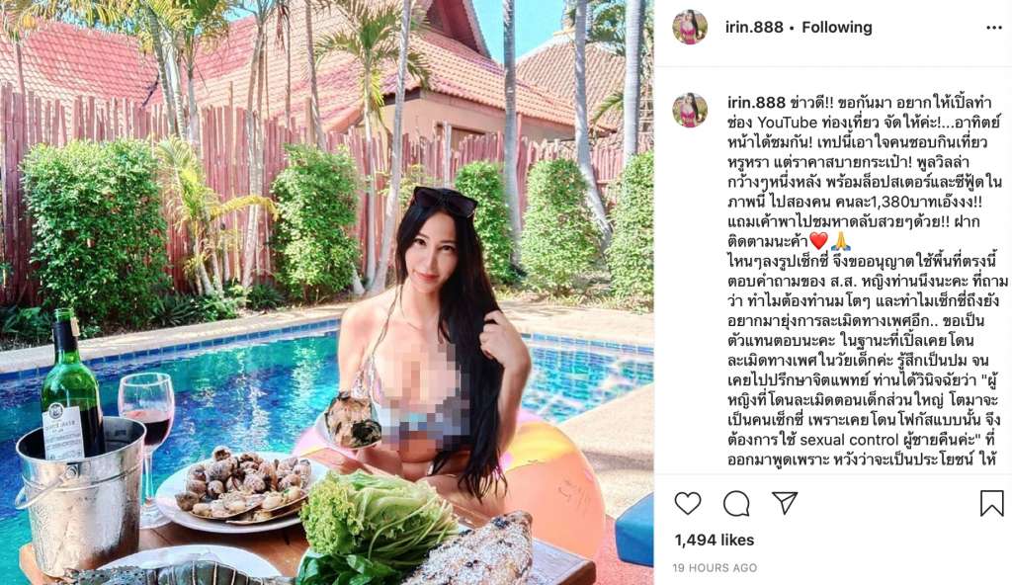
Task: Click the sunglasses on the woman's head
Action: [444, 201]
